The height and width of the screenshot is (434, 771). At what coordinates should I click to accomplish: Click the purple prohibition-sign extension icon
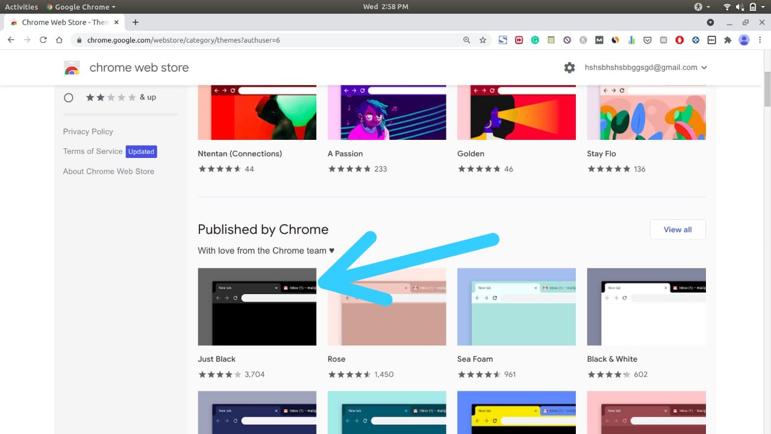[x=567, y=40]
